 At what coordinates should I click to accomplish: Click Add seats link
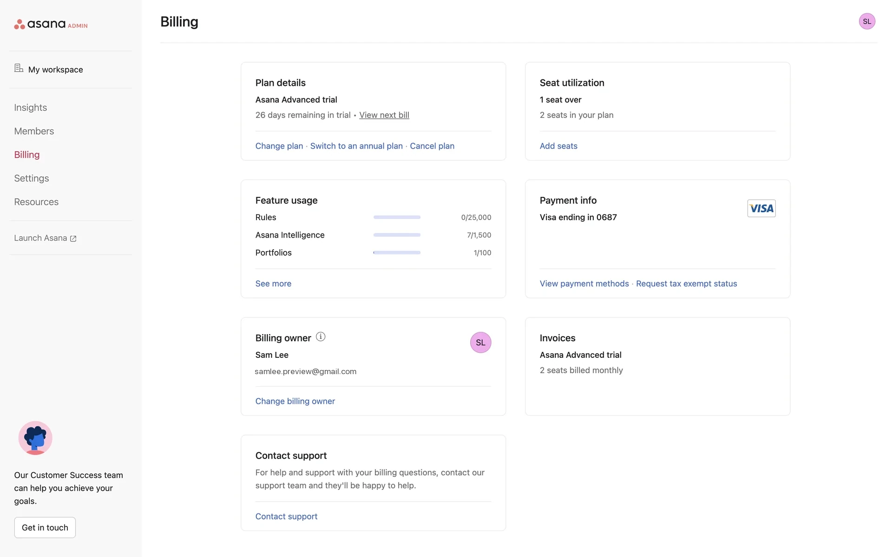pos(558,146)
